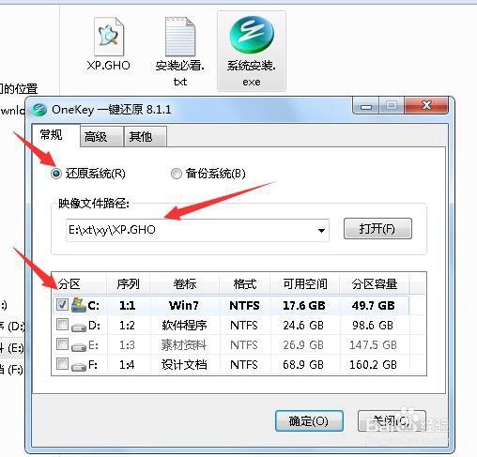Click the 17.6 GB free space value
Image resolution: width=477 pixels, height=457 pixels.
[x=304, y=305]
